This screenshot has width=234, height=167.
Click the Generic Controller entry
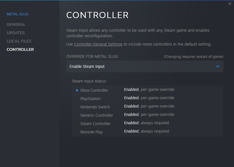pos(97,115)
